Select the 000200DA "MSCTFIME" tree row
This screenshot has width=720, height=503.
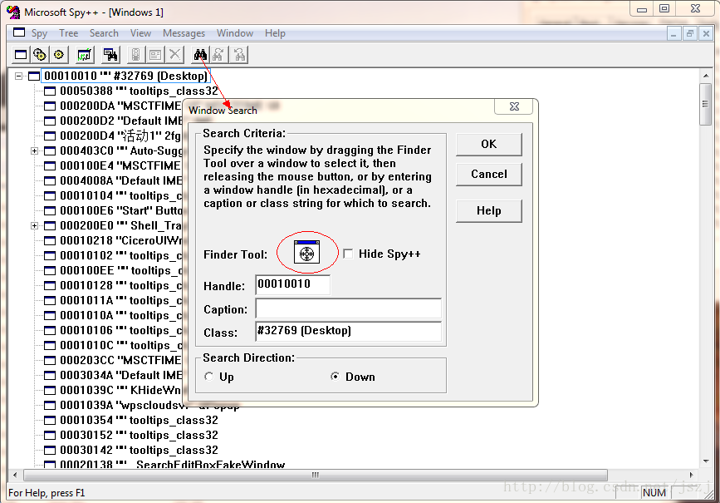click(x=120, y=106)
